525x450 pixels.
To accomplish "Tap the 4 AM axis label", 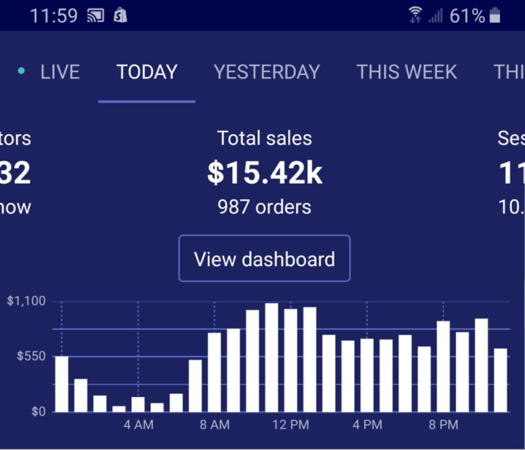I will 138,425.
